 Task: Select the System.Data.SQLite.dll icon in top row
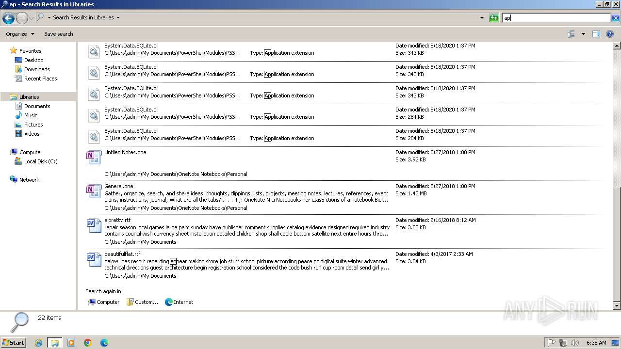click(x=94, y=51)
